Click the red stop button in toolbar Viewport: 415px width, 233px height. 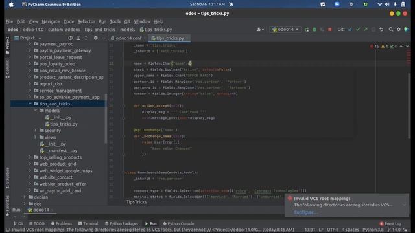(x=330, y=30)
